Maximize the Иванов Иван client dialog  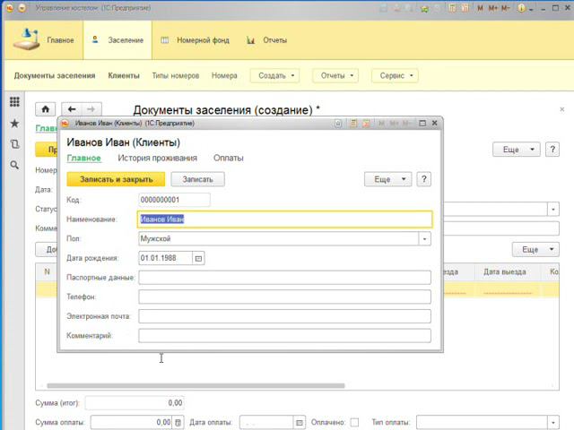[x=422, y=124]
